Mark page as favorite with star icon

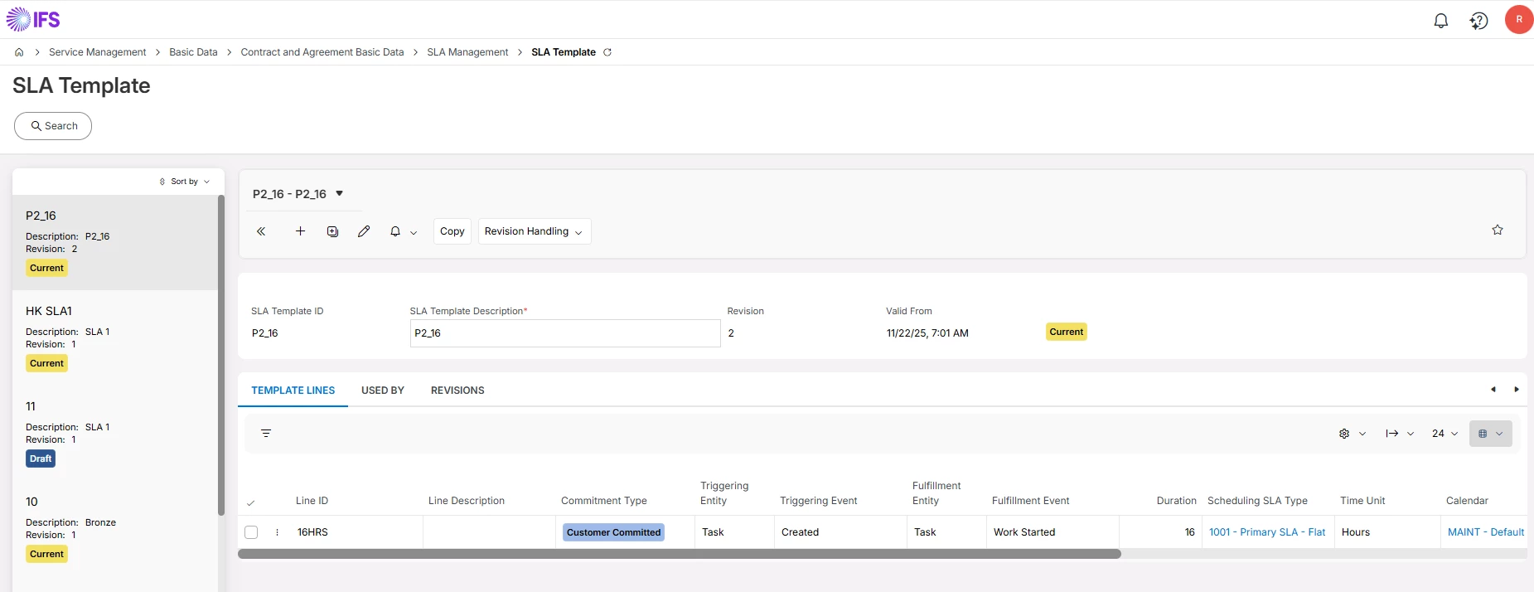coord(1498,230)
